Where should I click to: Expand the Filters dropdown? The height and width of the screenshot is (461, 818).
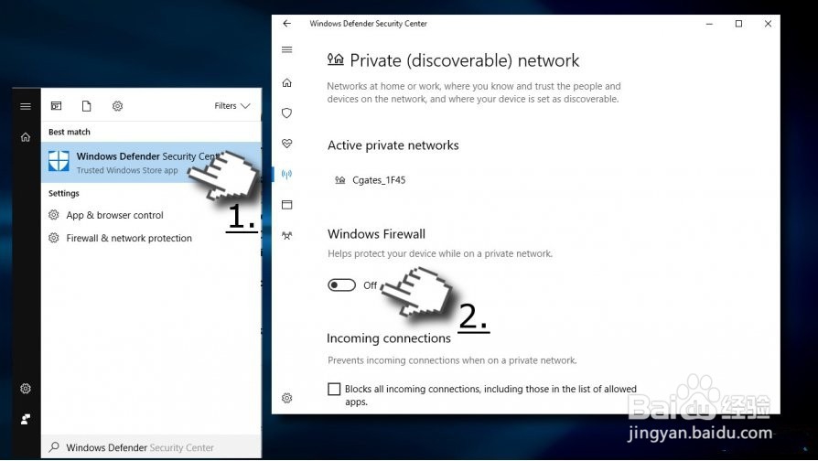(232, 106)
